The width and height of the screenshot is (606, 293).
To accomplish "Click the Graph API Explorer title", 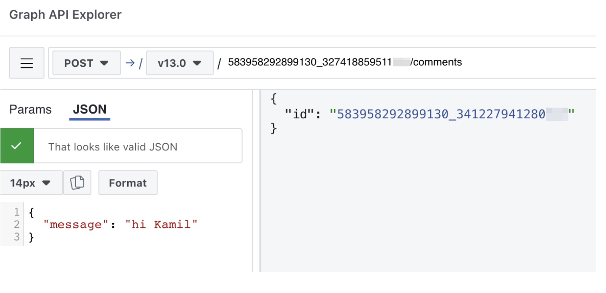I will 65,15.
